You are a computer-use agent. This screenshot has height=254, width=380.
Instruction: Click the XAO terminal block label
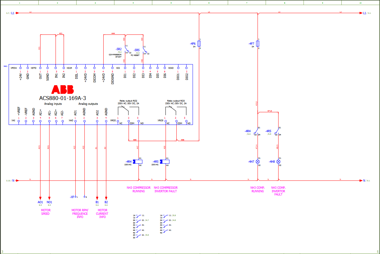tap(71, 120)
